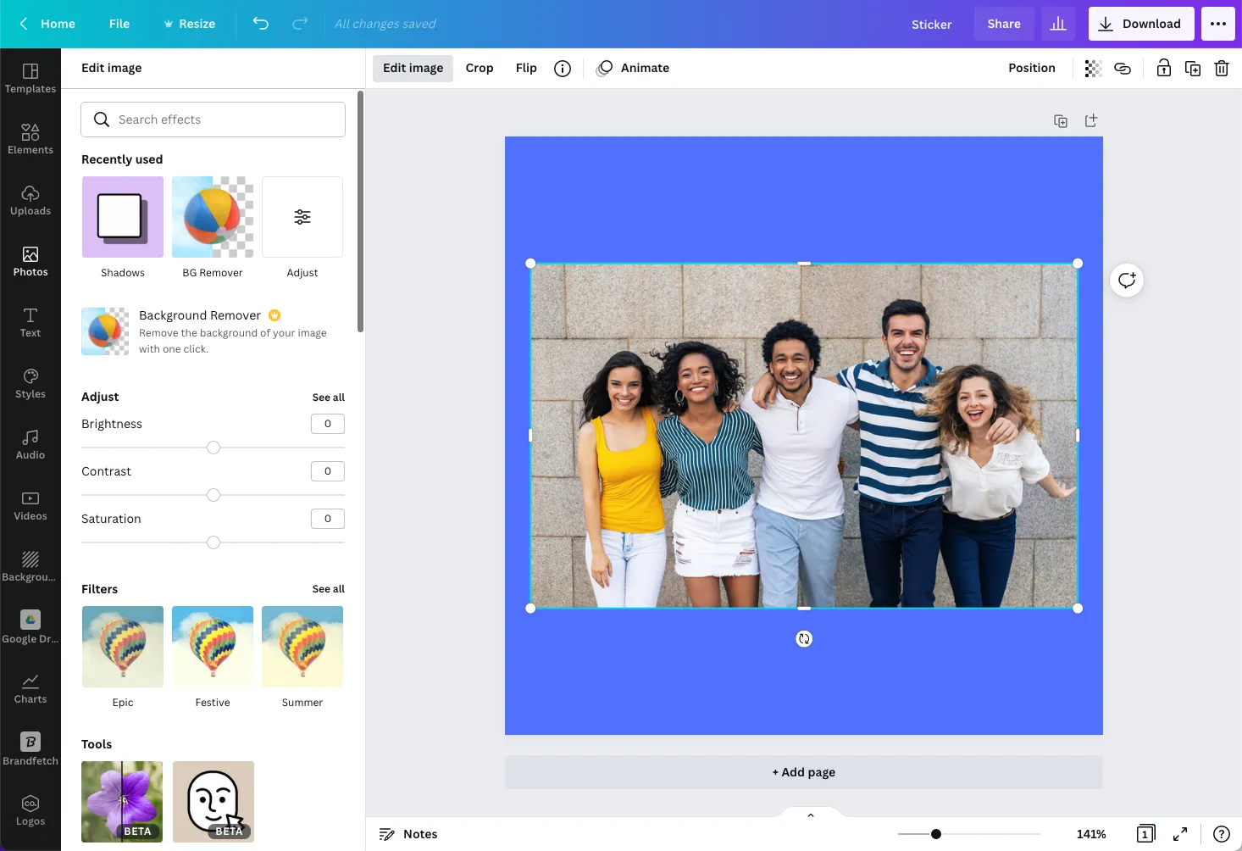The height and width of the screenshot is (851, 1242).
Task: Delete the photo using trash icon
Action: click(x=1221, y=68)
